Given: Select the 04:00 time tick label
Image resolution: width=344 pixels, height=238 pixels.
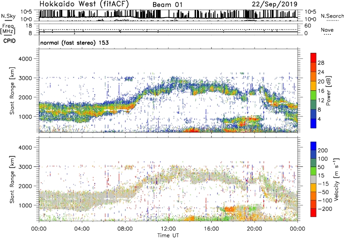Looking at the screenshot, I should [x=82, y=229].
